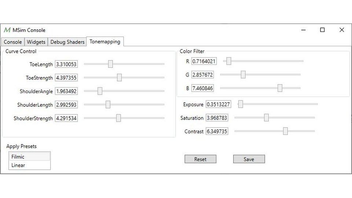Click the R color filter slider thumb
The width and height of the screenshot is (352, 198).
pos(228,61)
